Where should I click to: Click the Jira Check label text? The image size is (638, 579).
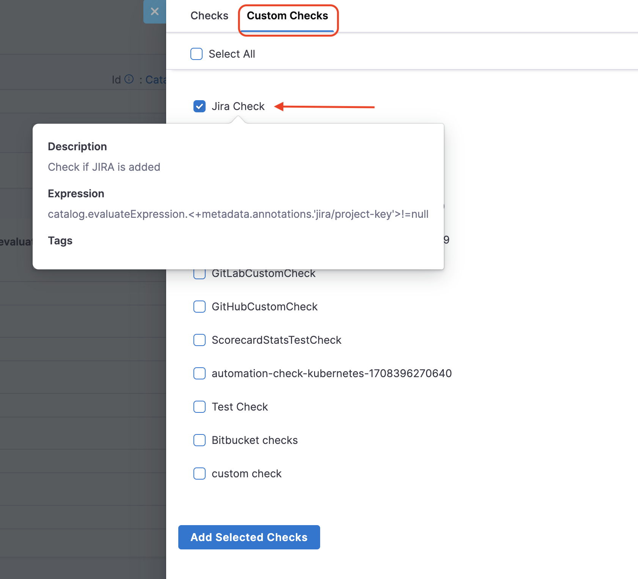coord(238,106)
